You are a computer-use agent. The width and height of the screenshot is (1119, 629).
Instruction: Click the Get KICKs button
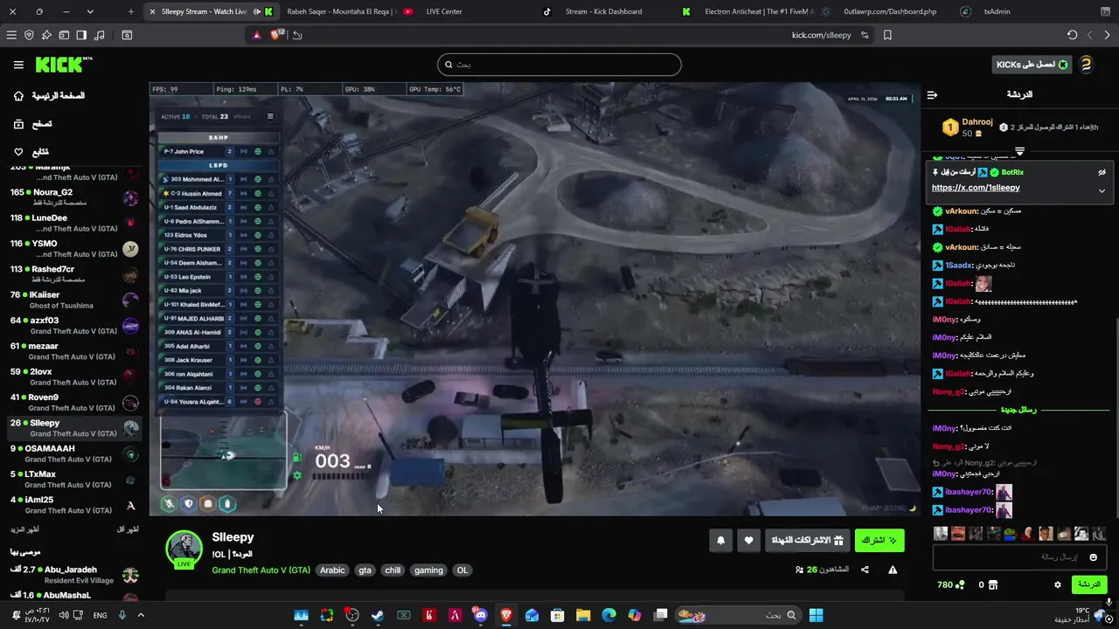[1032, 65]
